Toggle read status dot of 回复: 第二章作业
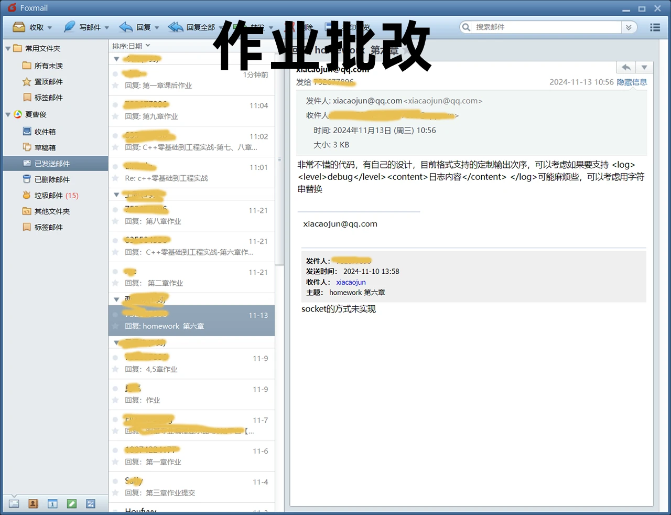Image resolution: width=671 pixels, height=515 pixels. tap(115, 272)
